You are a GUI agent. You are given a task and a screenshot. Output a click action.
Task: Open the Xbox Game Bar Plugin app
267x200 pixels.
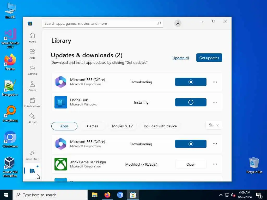(191, 164)
